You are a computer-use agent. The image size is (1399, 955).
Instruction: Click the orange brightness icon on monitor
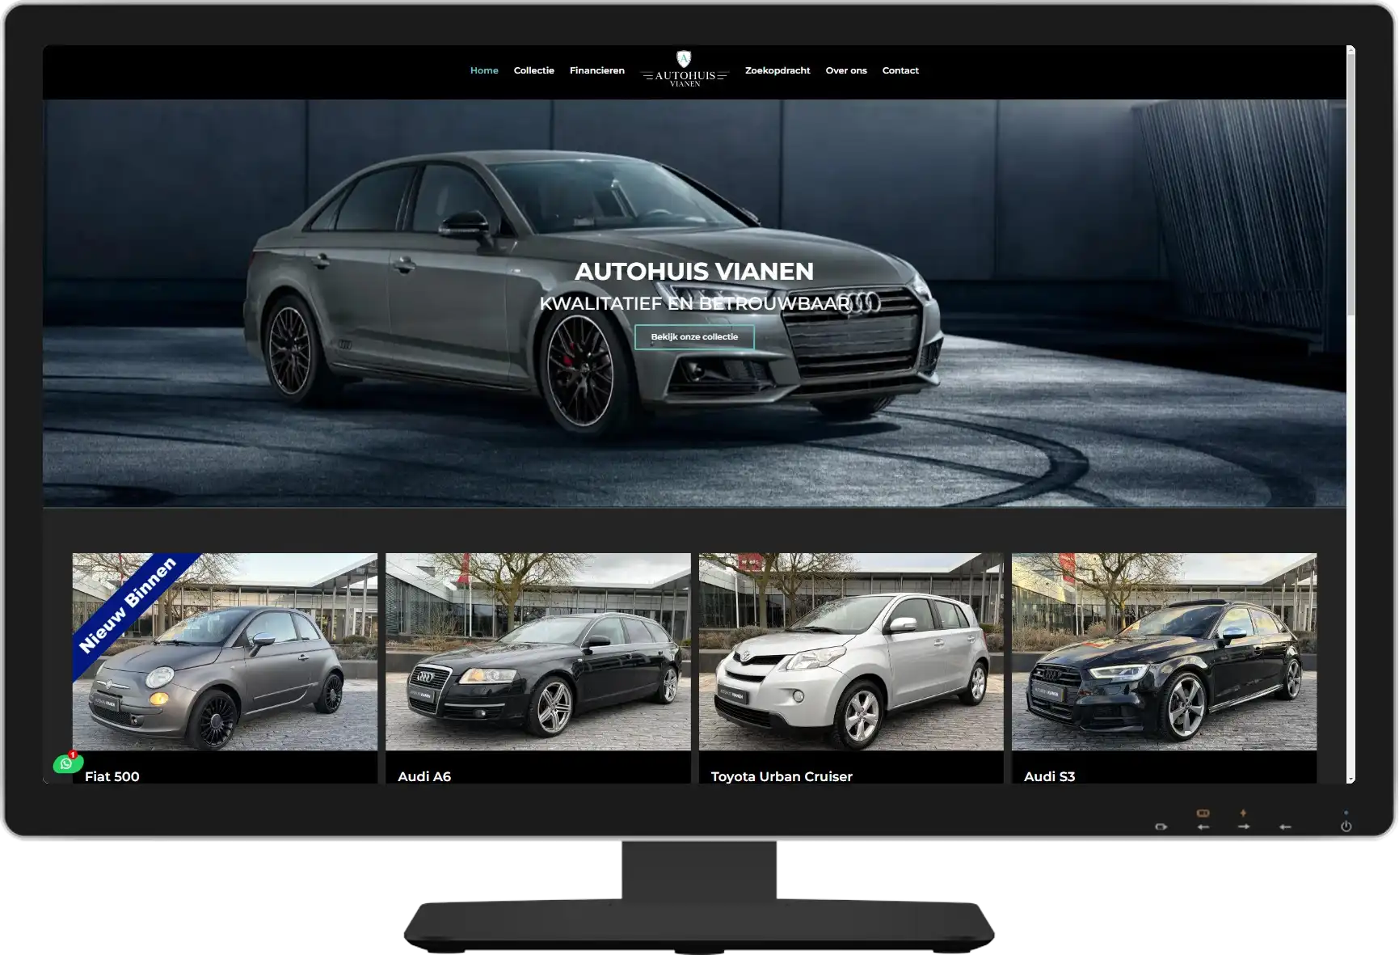pos(1243,813)
